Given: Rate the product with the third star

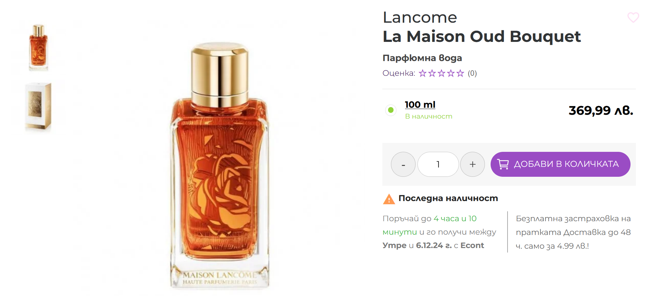Looking at the screenshot, I should coord(441,74).
